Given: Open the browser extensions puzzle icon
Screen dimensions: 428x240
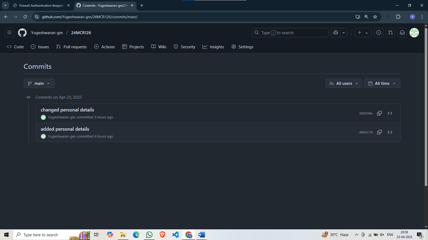Looking at the screenshot, I should click(x=398, y=17).
